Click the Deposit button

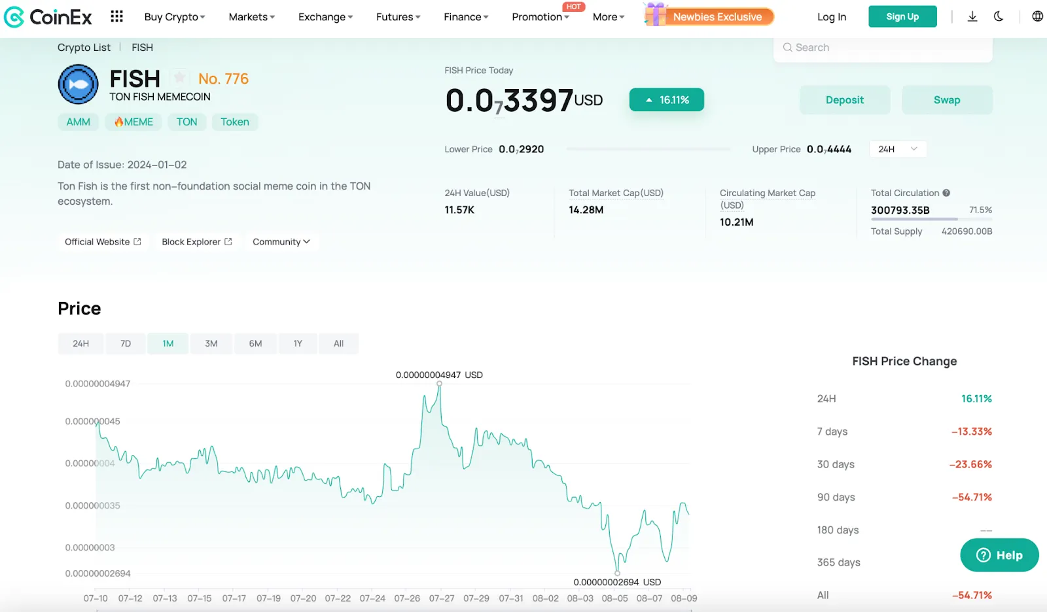coord(845,100)
